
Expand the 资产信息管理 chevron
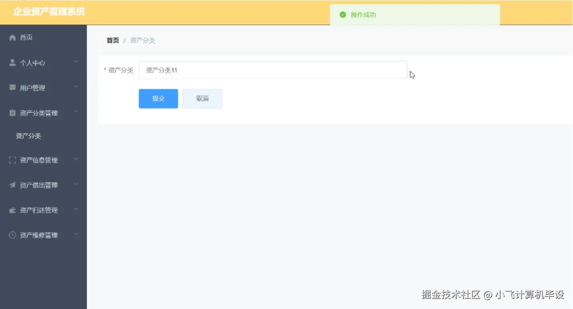pyautogui.click(x=76, y=159)
